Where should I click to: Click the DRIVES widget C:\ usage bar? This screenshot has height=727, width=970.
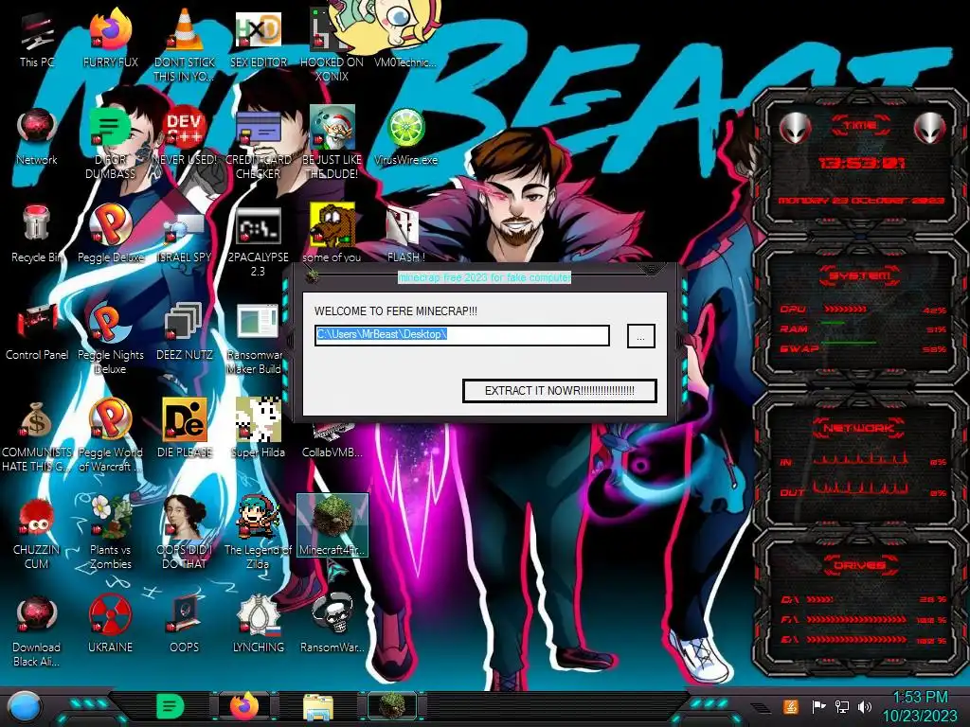tap(819, 599)
